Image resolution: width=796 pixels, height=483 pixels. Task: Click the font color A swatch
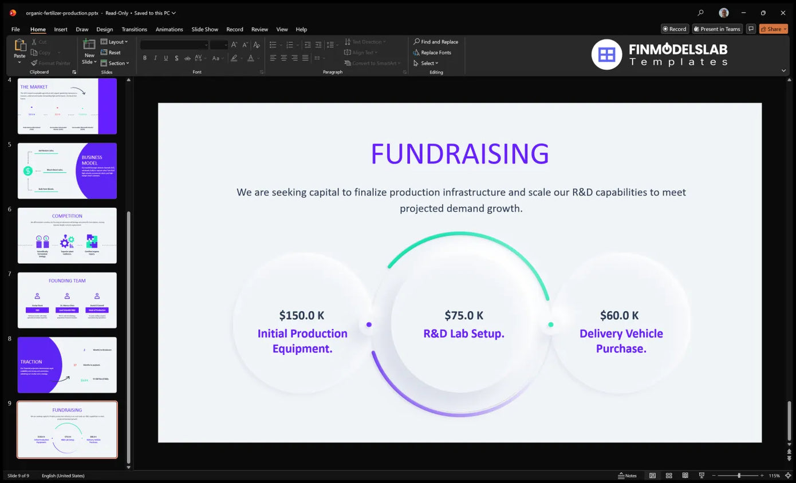250,58
